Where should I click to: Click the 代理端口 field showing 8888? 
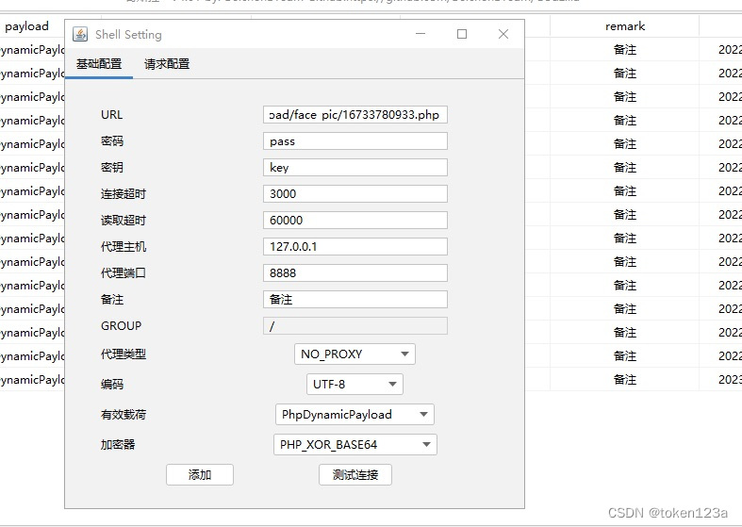355,273
